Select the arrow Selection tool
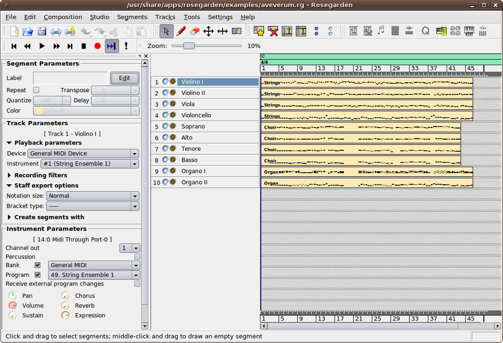The image size is (503, 343). [x=165, y=31]
